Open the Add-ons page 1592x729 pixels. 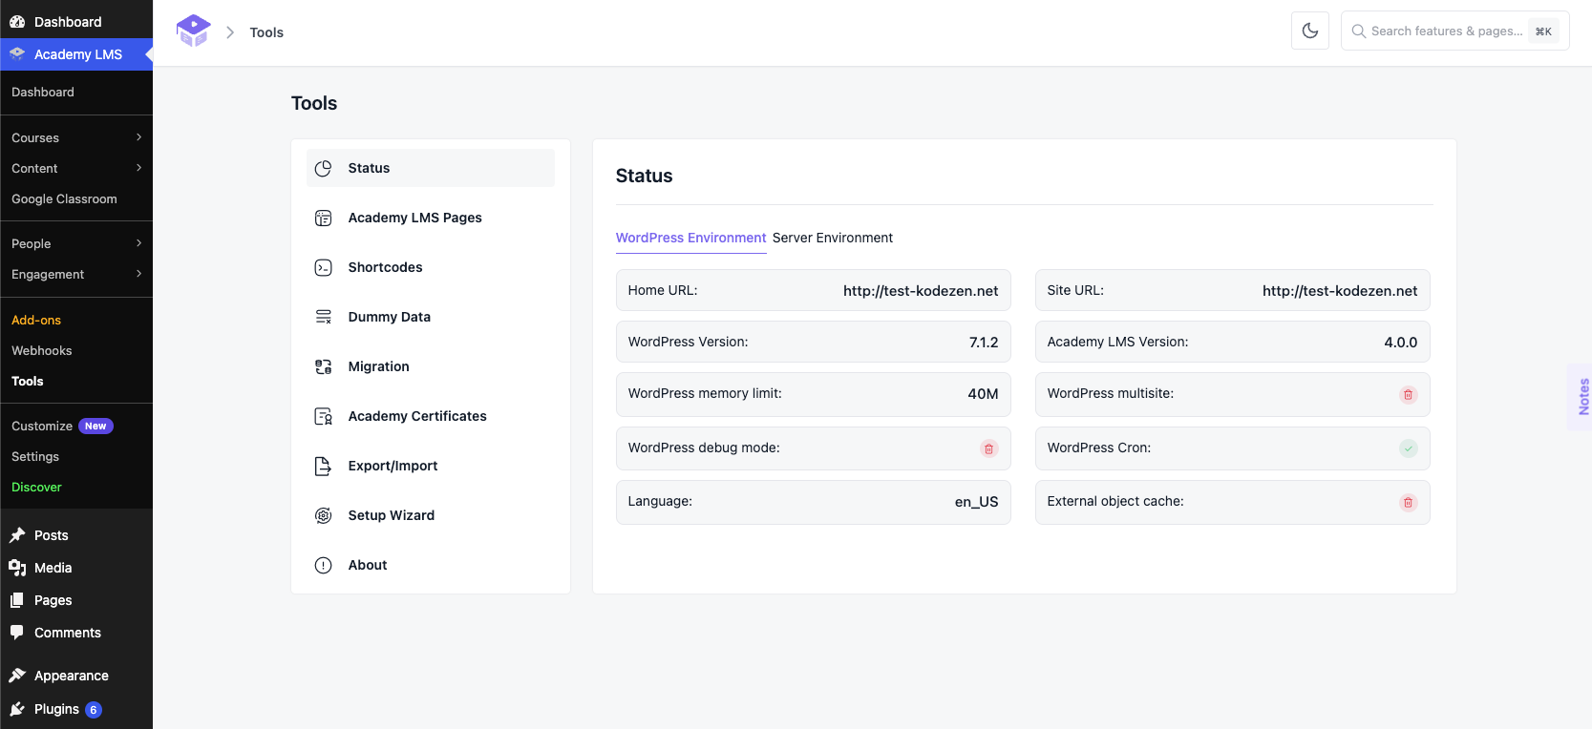[x=36, y=320]
